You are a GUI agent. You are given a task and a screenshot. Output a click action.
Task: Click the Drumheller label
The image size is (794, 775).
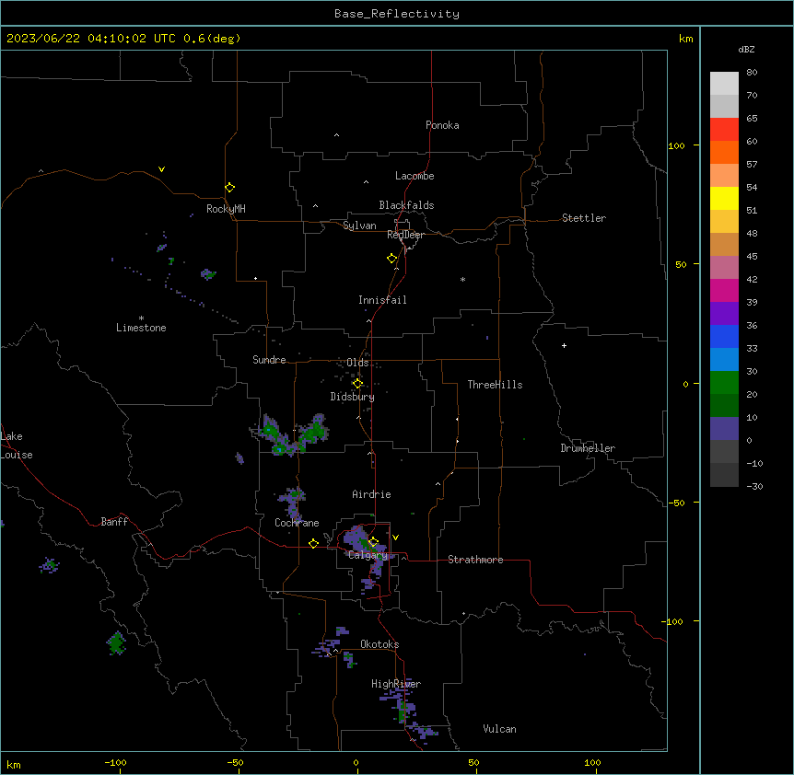pos(588,448)
